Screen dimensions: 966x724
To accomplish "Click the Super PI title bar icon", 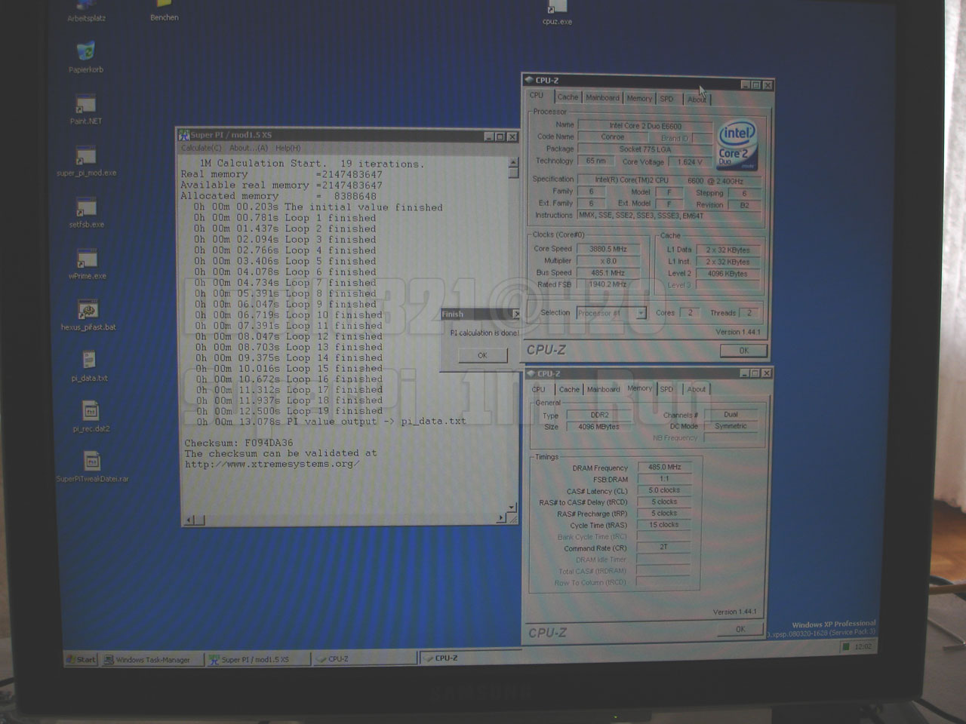I will (x=183, y=135).
